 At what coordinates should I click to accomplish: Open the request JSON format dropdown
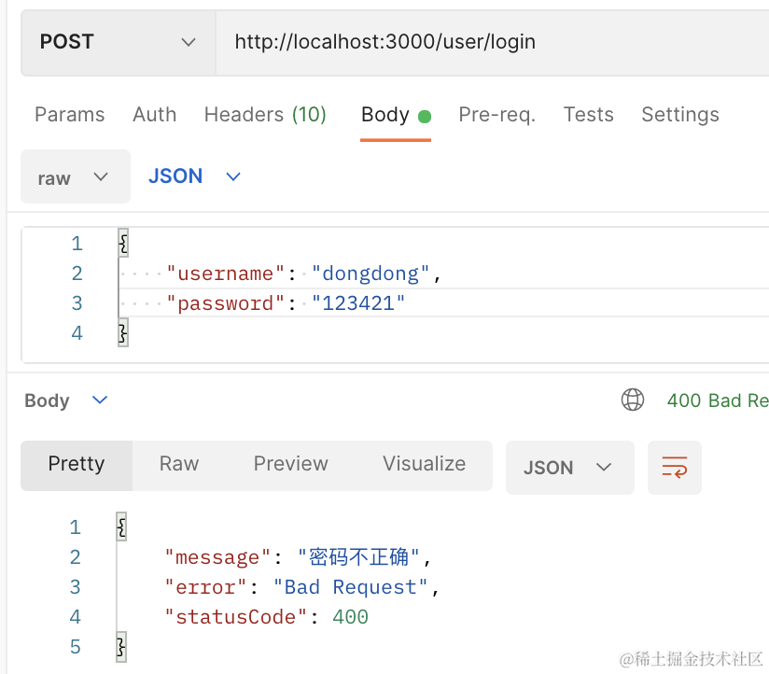click(195, 176)
